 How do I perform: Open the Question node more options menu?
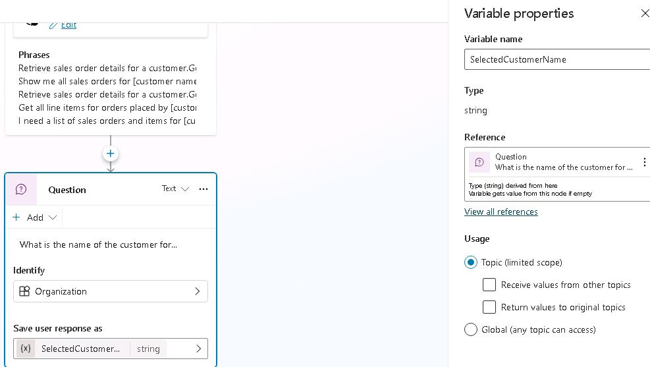click(x=203, y=189)
